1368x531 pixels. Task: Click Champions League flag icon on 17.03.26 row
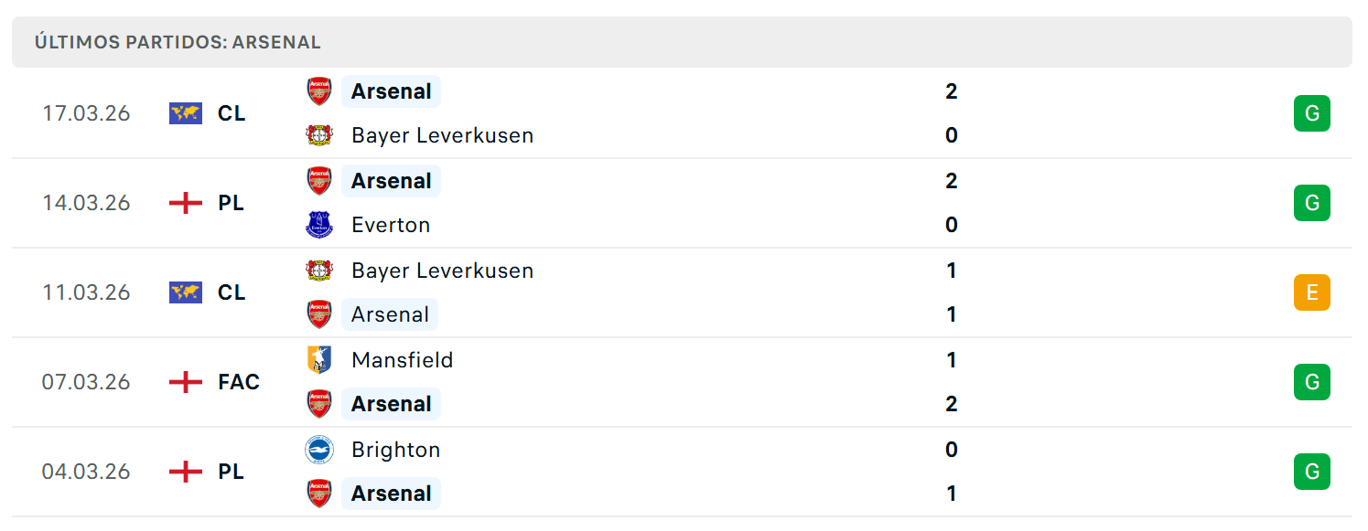(186, 113)
